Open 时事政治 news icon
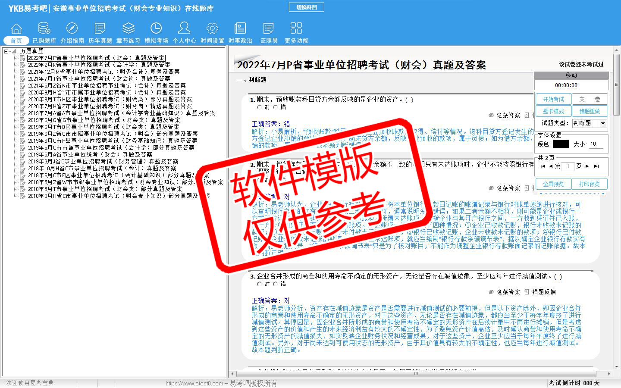The image size is (621, 388). 240,28
